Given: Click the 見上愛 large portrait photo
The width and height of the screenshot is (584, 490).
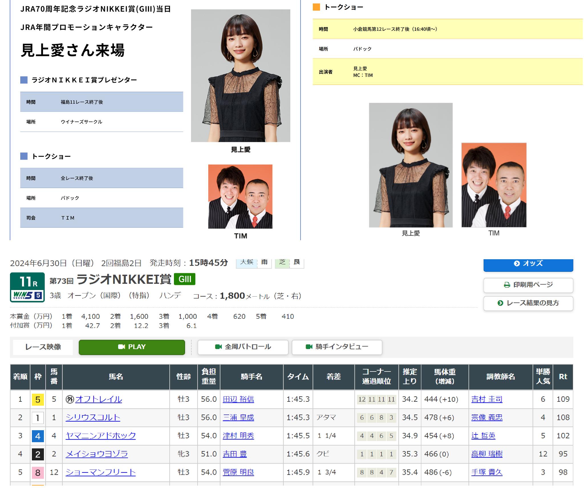Looking at the screenshot, I should click(x=240, y=75).
